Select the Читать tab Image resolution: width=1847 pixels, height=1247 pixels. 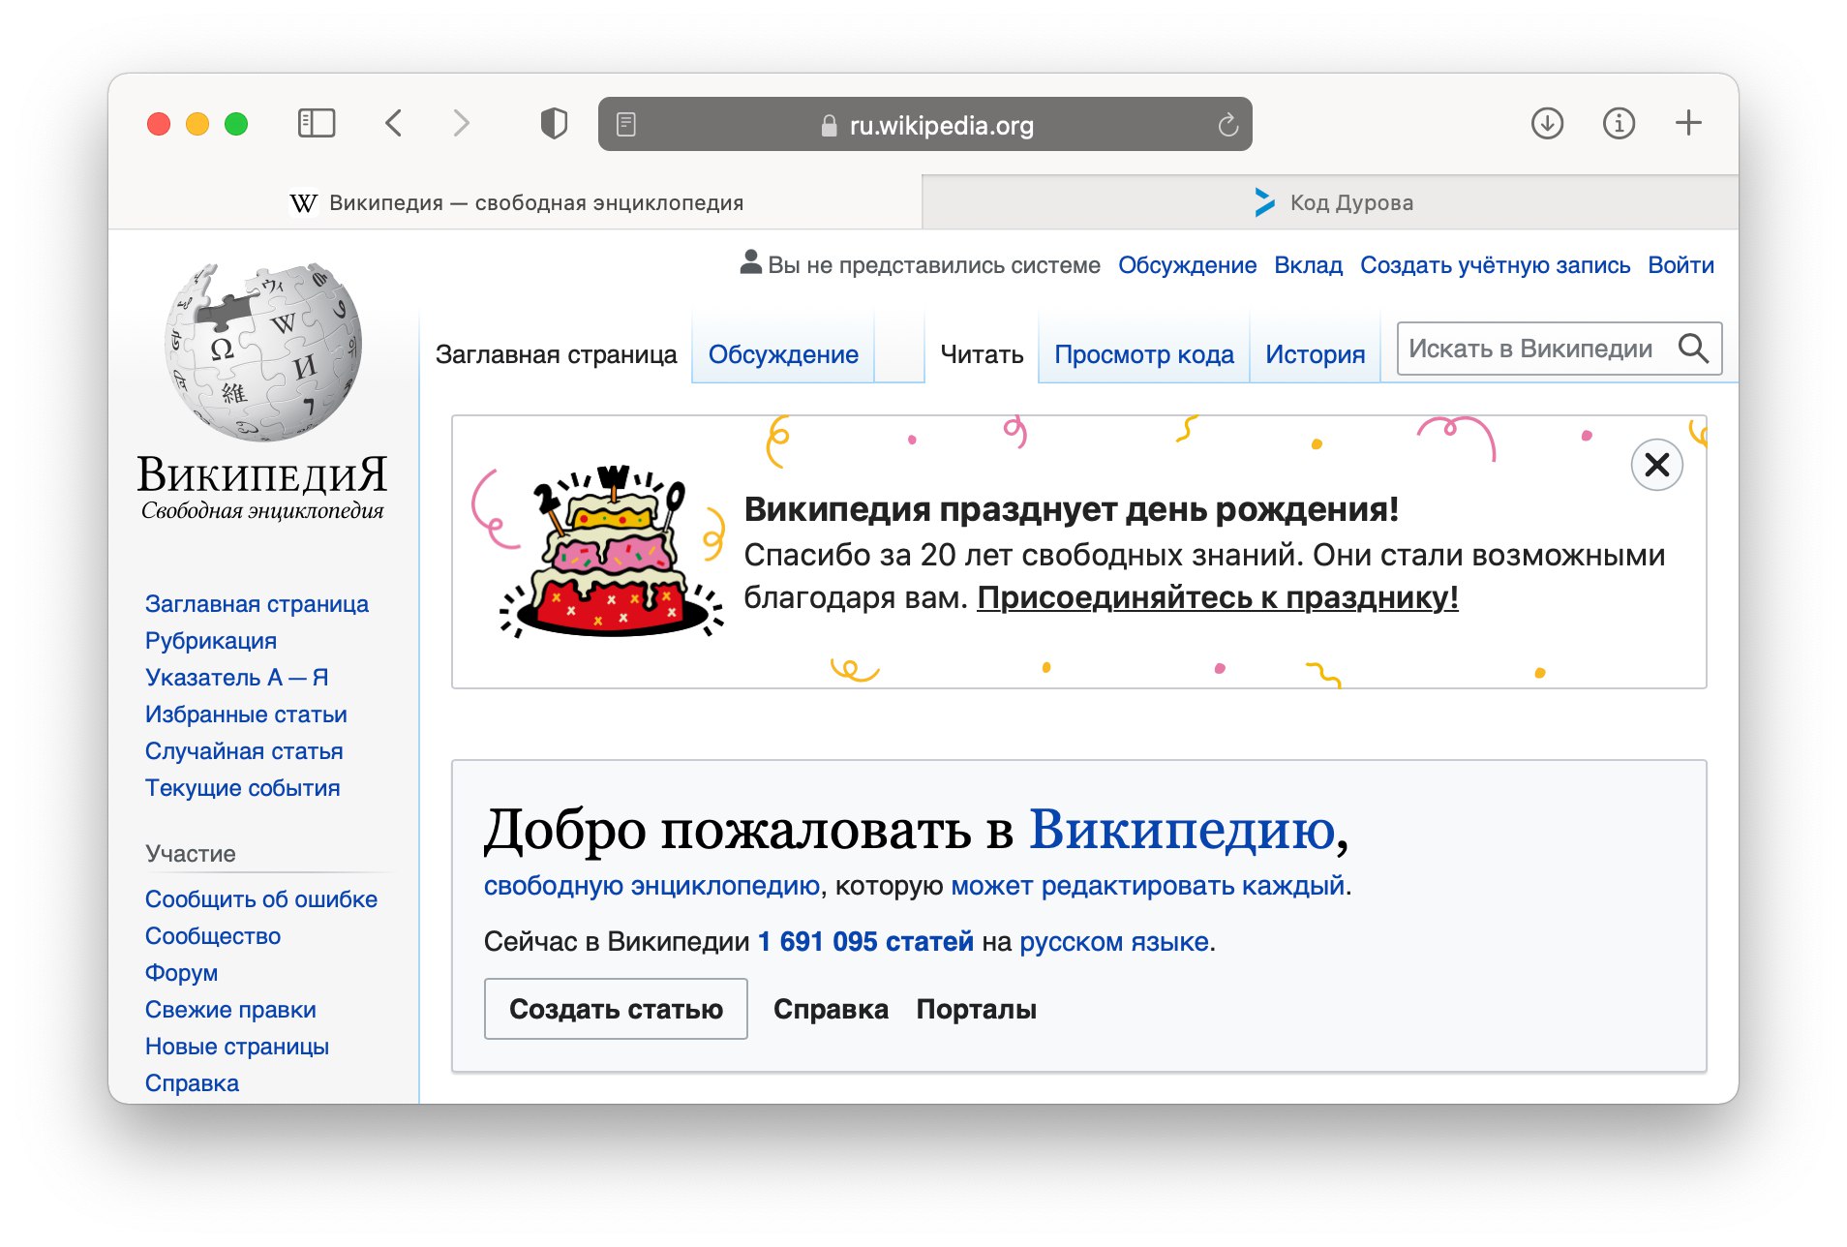(982, 354)
